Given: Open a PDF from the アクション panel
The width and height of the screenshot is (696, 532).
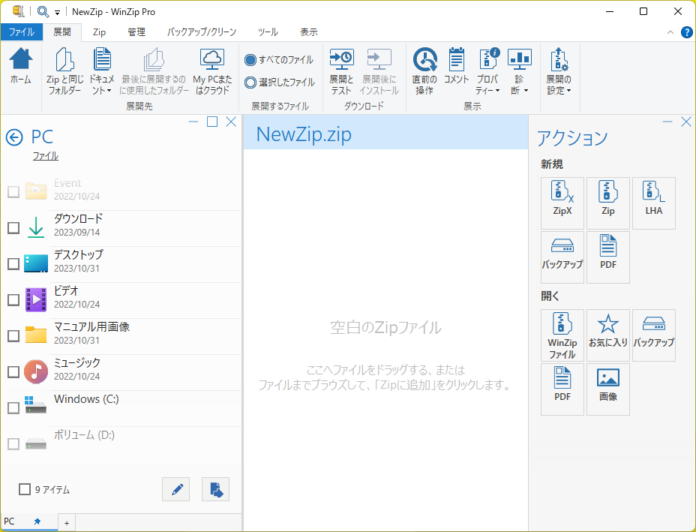Looking at the screenshot, I should point(562,389).
